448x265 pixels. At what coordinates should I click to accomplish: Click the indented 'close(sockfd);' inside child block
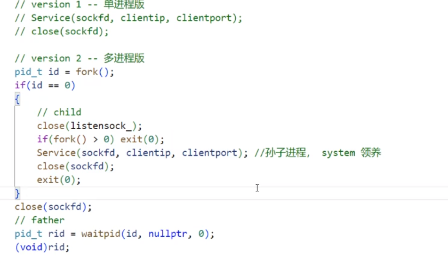click(75, 166)
